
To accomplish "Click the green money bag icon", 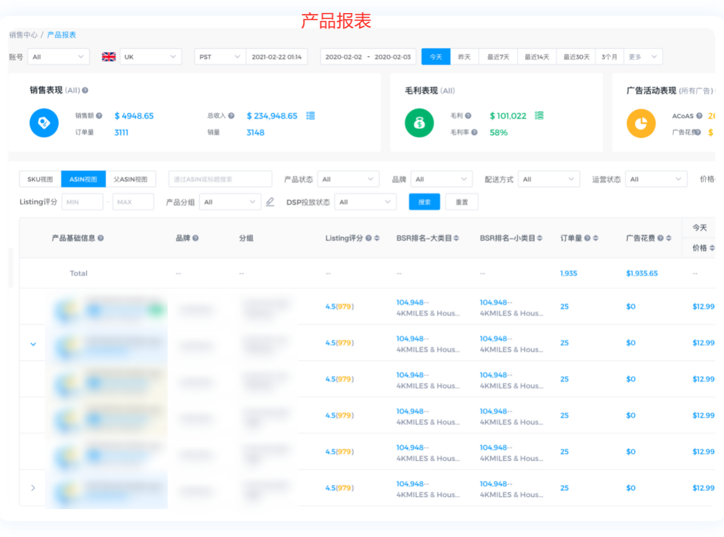I will [419, 123].
